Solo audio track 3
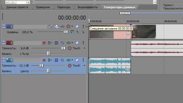183x103 pixels. 83,60
